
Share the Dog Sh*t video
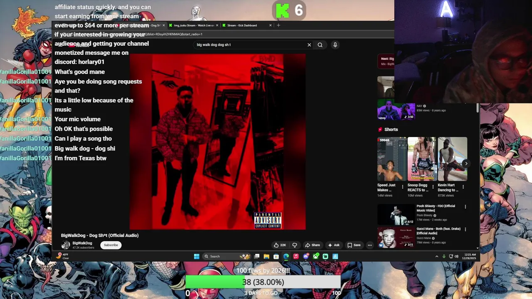tap(313, 245)
